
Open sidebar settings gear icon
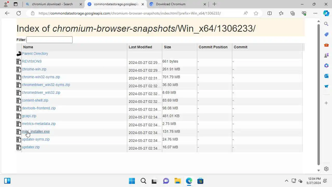point(326,169)
